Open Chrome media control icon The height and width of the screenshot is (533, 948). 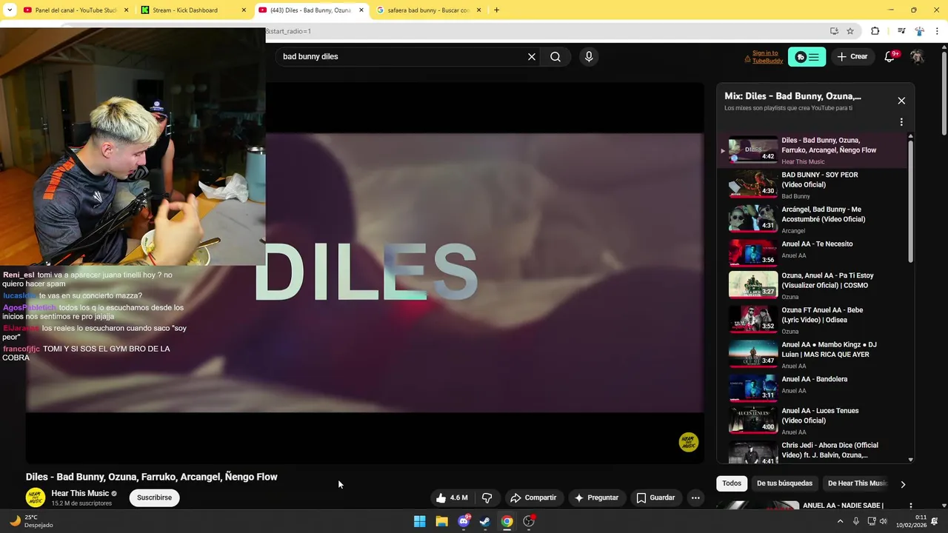tap(901, 31)
